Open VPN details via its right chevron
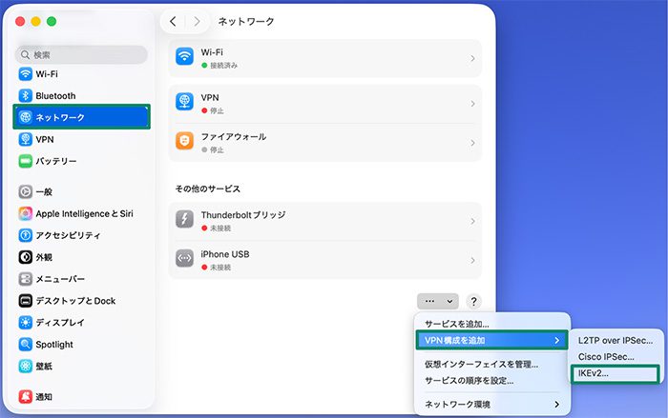668x418 pixels. click(472, 104)
